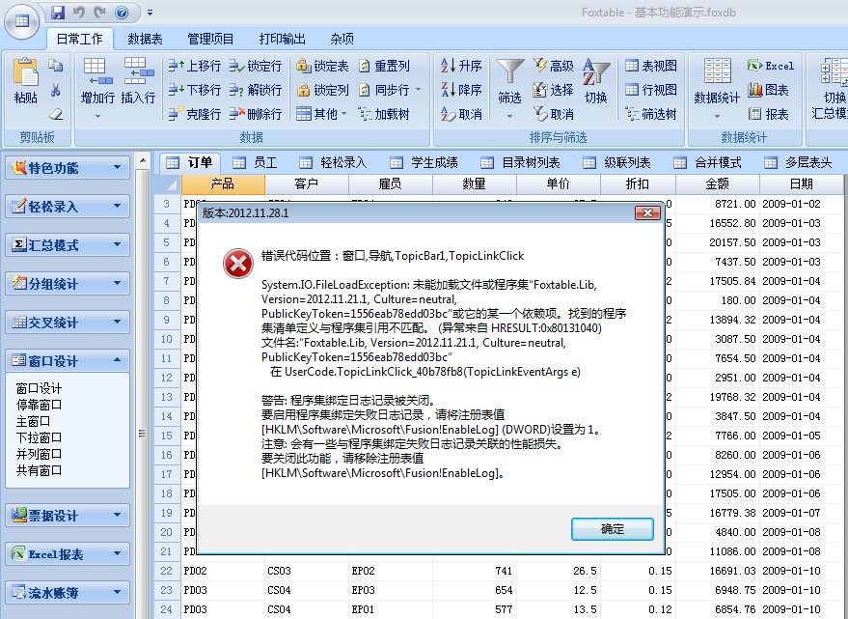Switch to the 打印输出 ribbon tab
848x619 pixels.
click(x=282, y=39)
